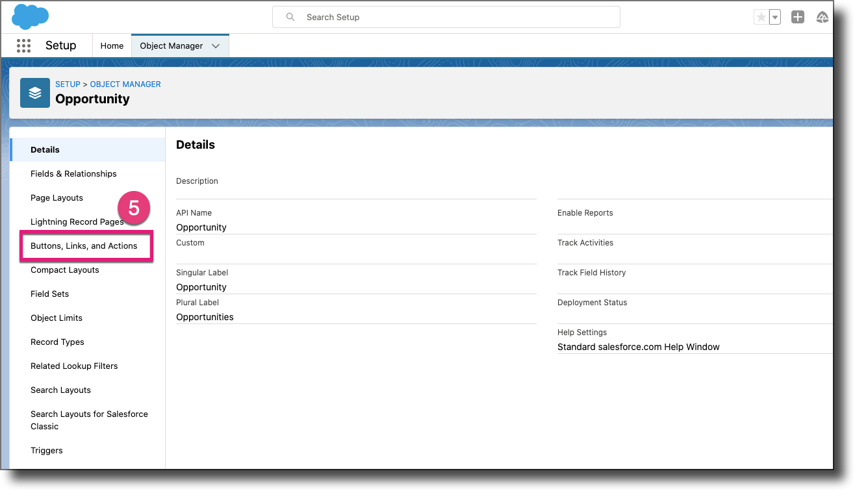Open the App Launcher waffle icon
The width and height of the screenshot is (855, 491).
click(x=23, y=45)
